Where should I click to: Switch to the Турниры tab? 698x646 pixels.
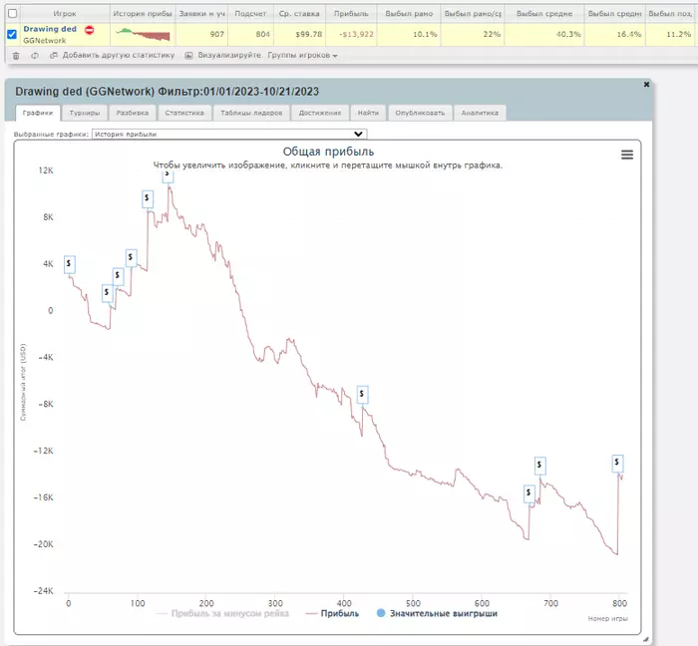(x=85, y=113)
